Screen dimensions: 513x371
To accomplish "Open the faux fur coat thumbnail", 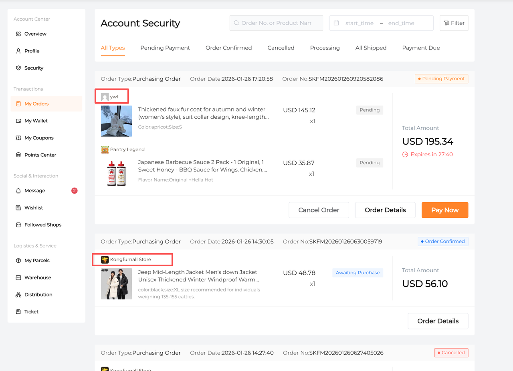I will (x=117, y=121).
